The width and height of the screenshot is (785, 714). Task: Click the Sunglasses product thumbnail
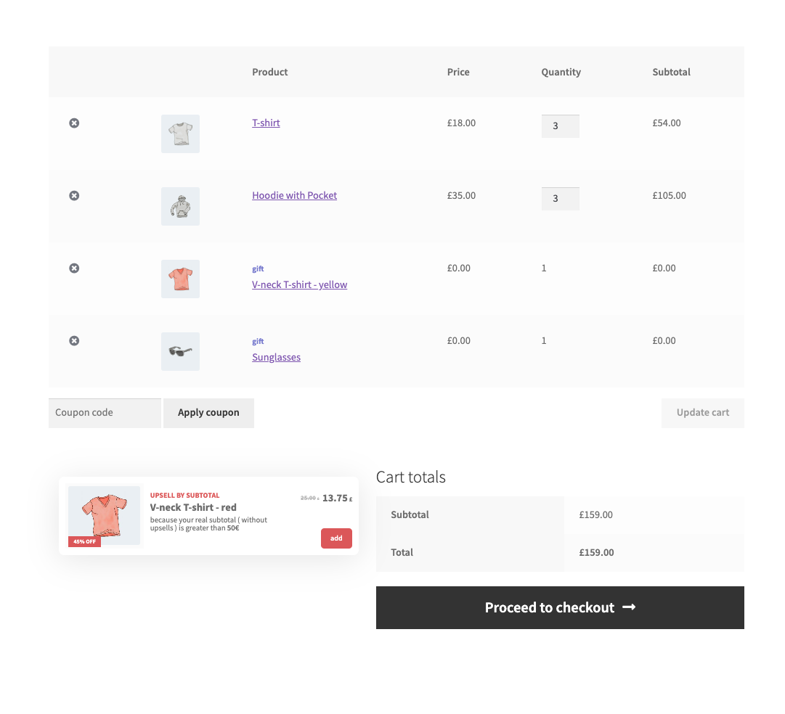[x=180, y=351]
